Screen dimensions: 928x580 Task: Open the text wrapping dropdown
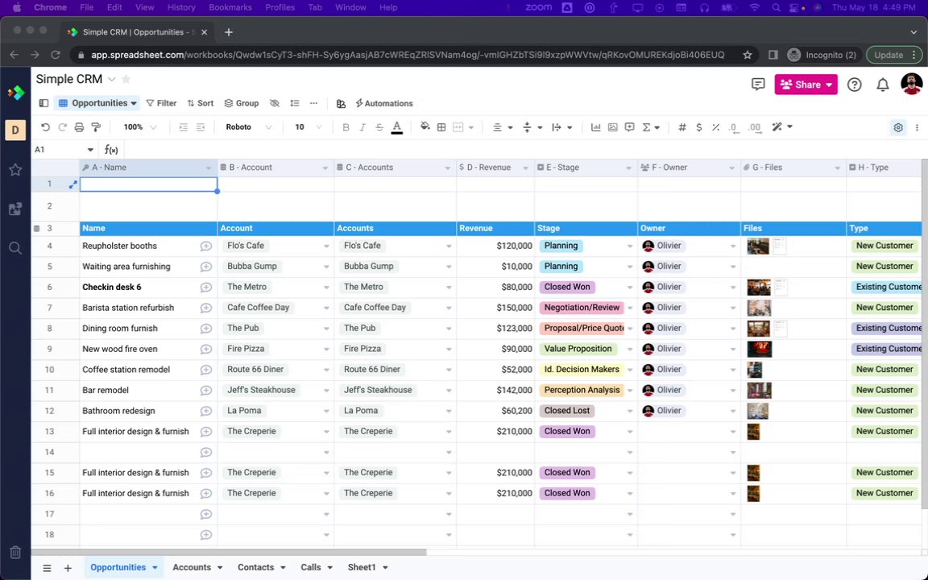[561, 127]
